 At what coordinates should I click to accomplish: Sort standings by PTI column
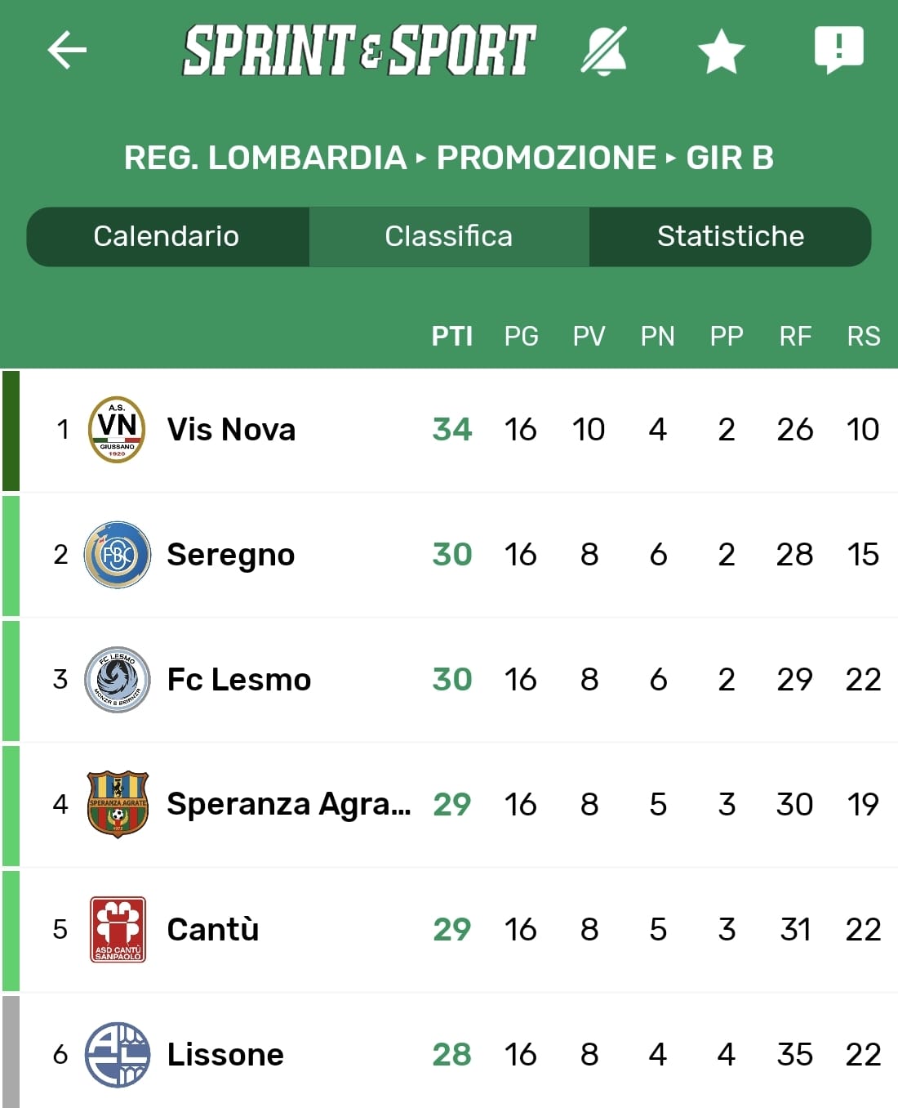point(452,336)
